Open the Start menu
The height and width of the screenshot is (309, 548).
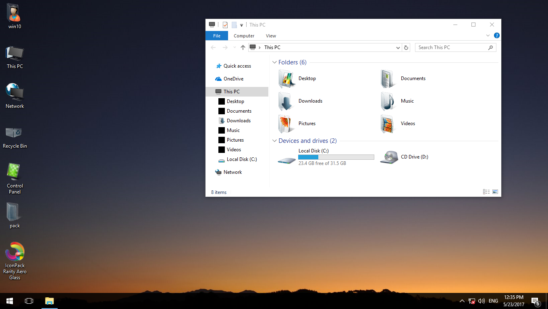point(10,301)
